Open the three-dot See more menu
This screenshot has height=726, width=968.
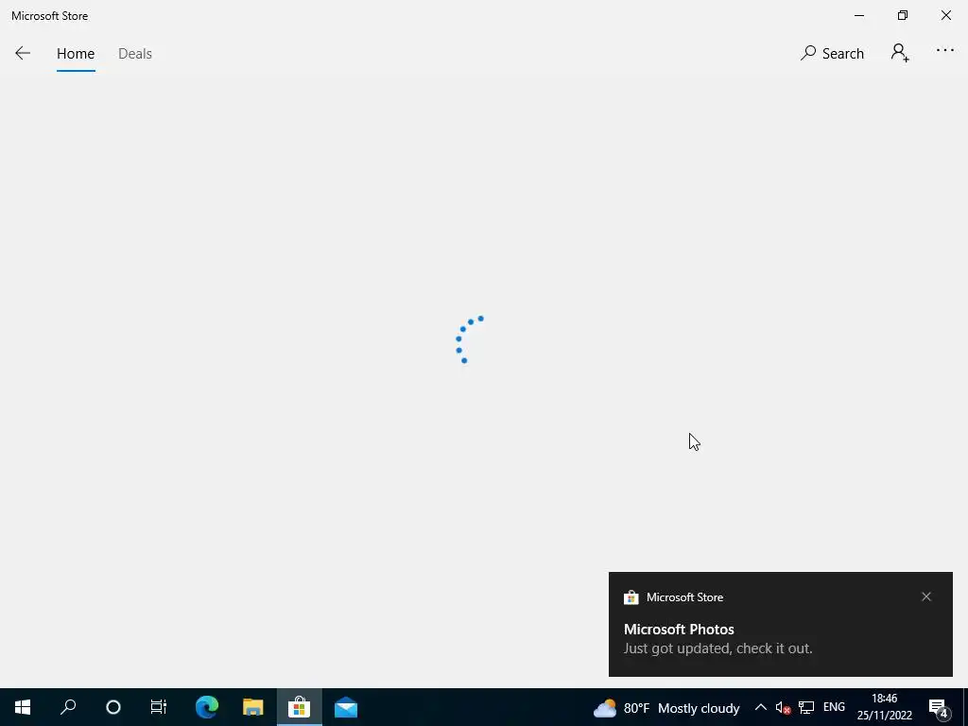(945, 51)
